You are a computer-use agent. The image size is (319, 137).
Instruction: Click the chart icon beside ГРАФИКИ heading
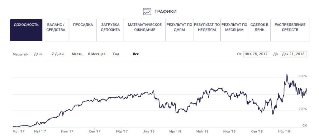pos(147,12)
